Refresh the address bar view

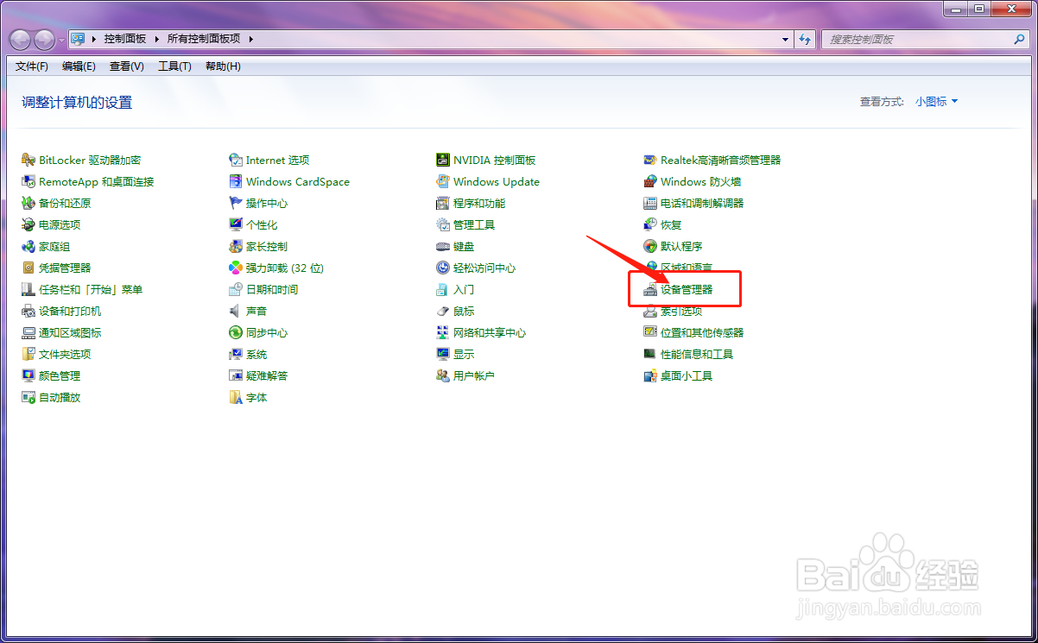click(x=806, y=39)
